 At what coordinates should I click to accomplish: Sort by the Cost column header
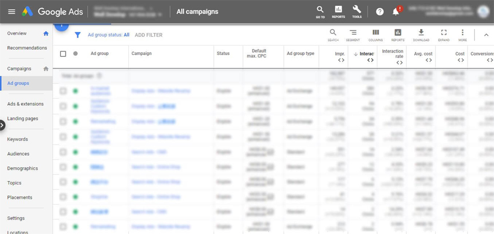pyautogui.click(x=459, y=53)
